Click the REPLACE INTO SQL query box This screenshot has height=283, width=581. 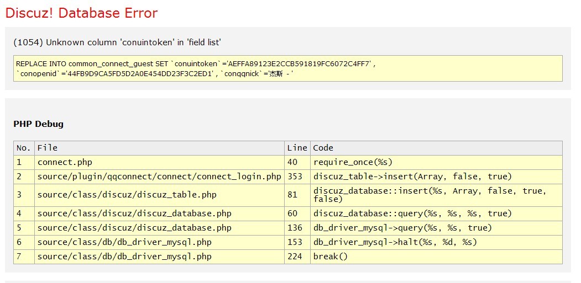click(x=287, y=68)
